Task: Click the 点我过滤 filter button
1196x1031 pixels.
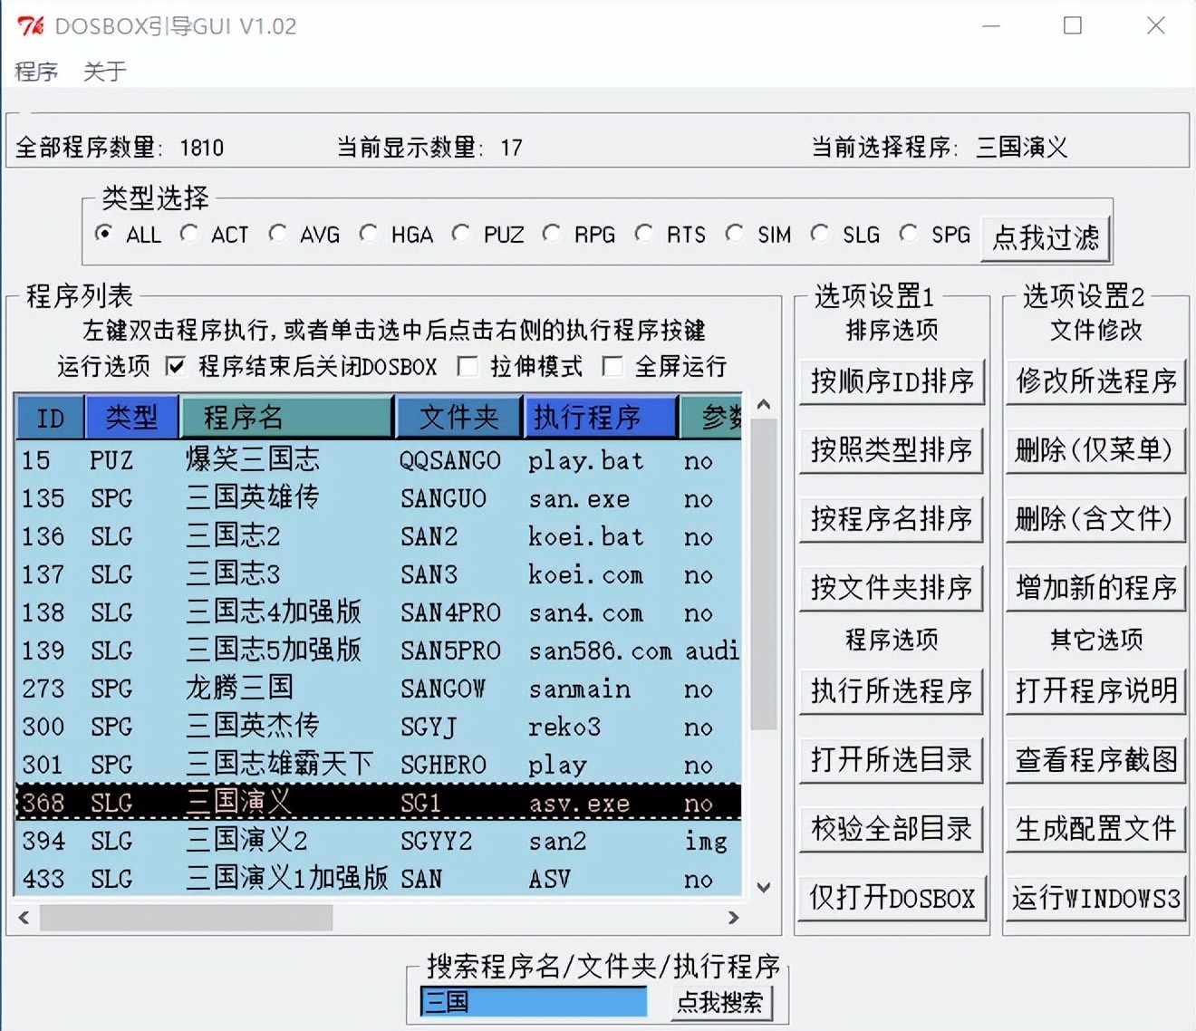Action: pyautogui.click(x=1046, y=236)
